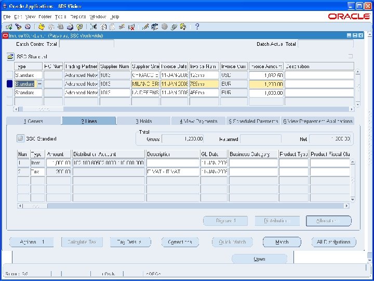
Task: Click invoices list scroll-right arrow
Action: (352, 109)
